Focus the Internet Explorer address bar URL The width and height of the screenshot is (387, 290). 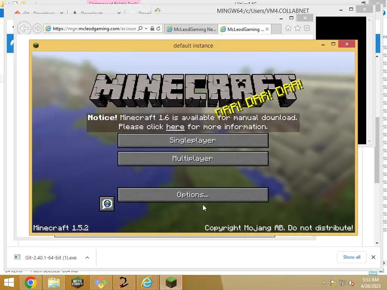94,29
